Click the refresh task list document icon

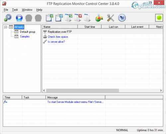coord(68,18)
